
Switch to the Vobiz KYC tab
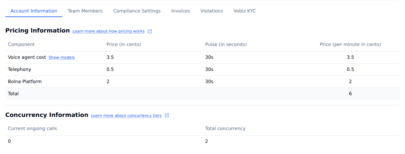(x=245, y=11)
